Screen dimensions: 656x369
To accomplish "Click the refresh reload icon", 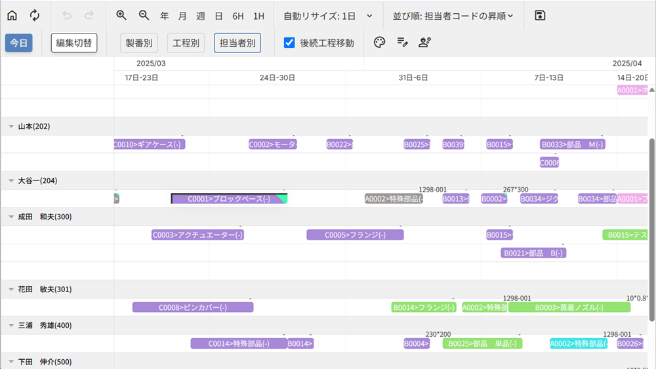I will (x=35, y=15).
